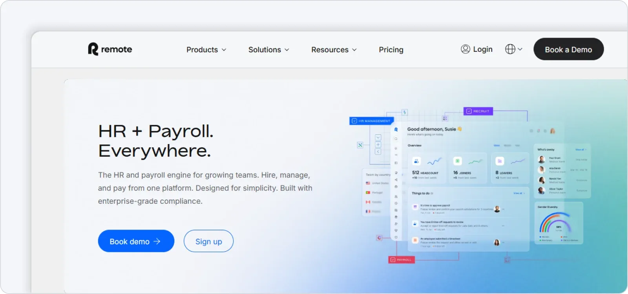Click the Login link
The width and height of the screenshot is (628, 294).
482,49
